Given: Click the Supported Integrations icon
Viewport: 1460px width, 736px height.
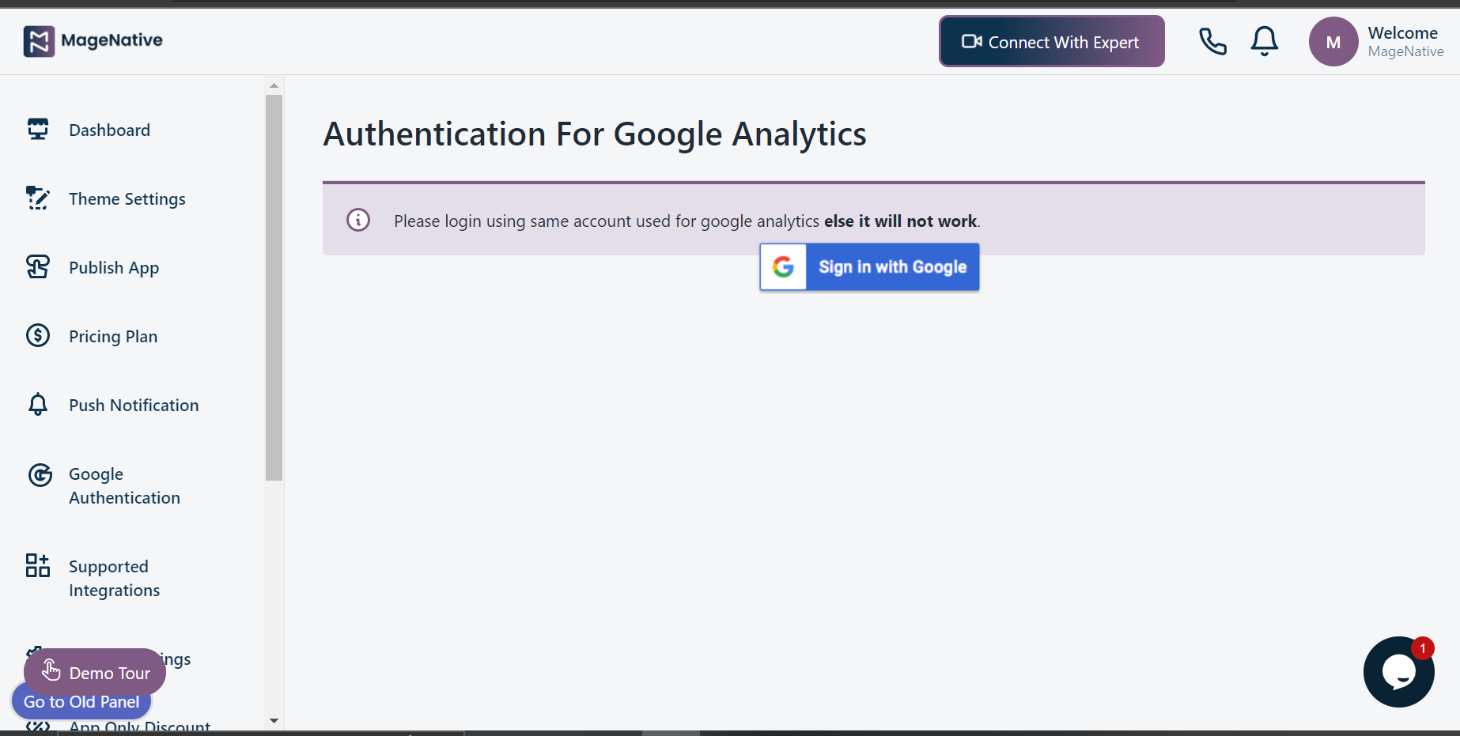Looking at the screenshot, I should point(38,565).
